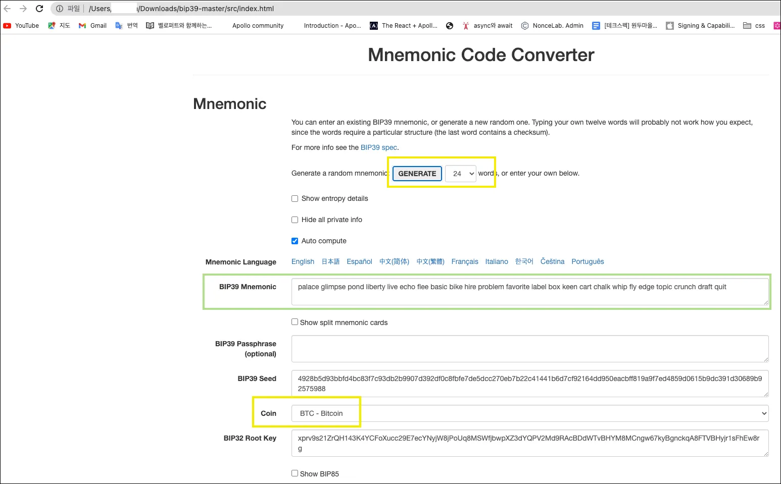Viewport: 781px width, 484px height.
Task: Uncheck the Auto compute checkbox
Action: [x=295, y=241]
